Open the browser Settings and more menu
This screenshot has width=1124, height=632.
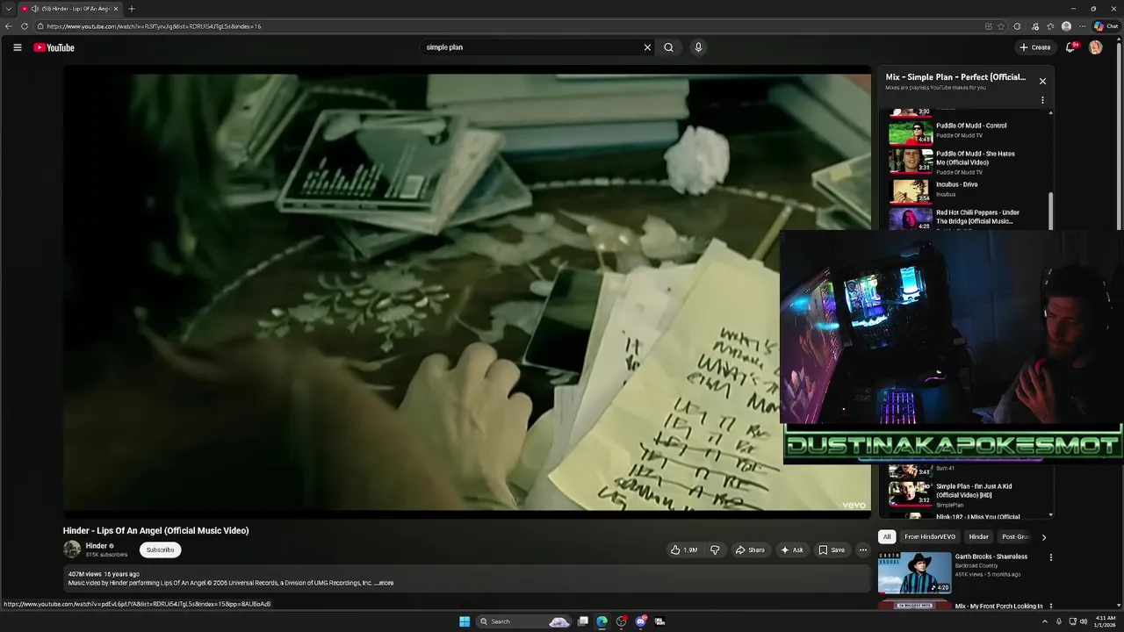point(1082,26)
